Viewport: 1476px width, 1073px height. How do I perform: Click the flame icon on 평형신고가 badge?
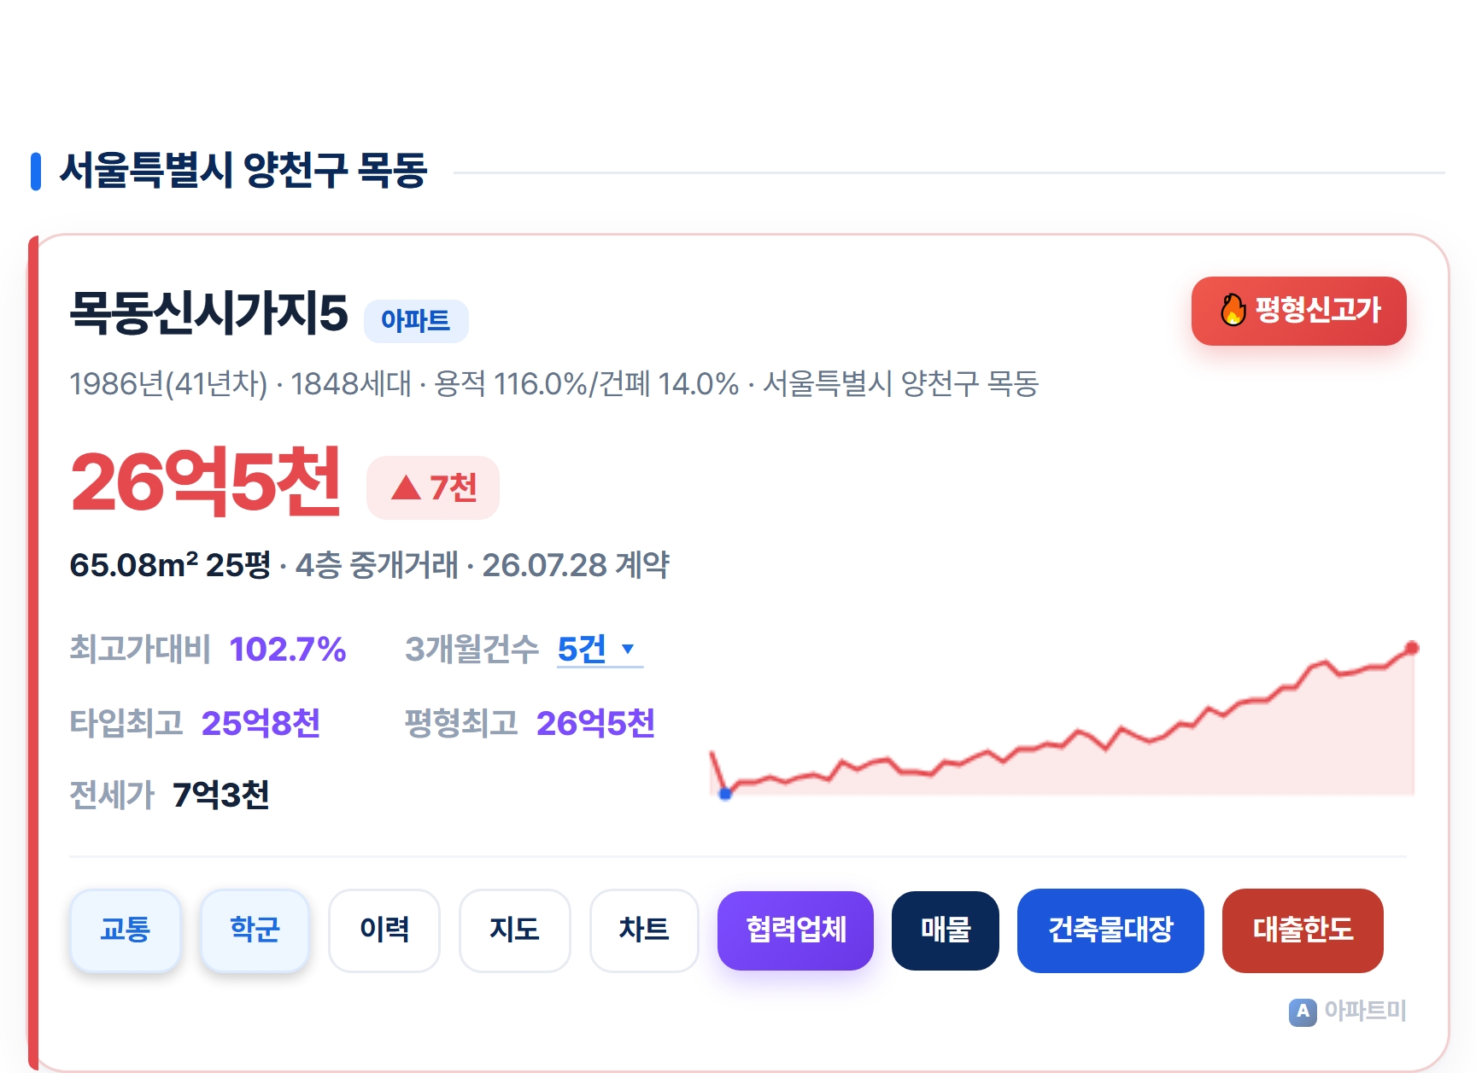[1233, 310]
